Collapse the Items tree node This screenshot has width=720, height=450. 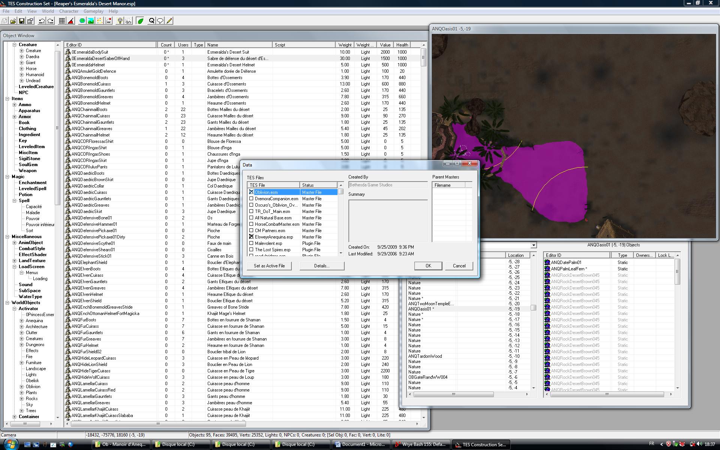(7, 99)
